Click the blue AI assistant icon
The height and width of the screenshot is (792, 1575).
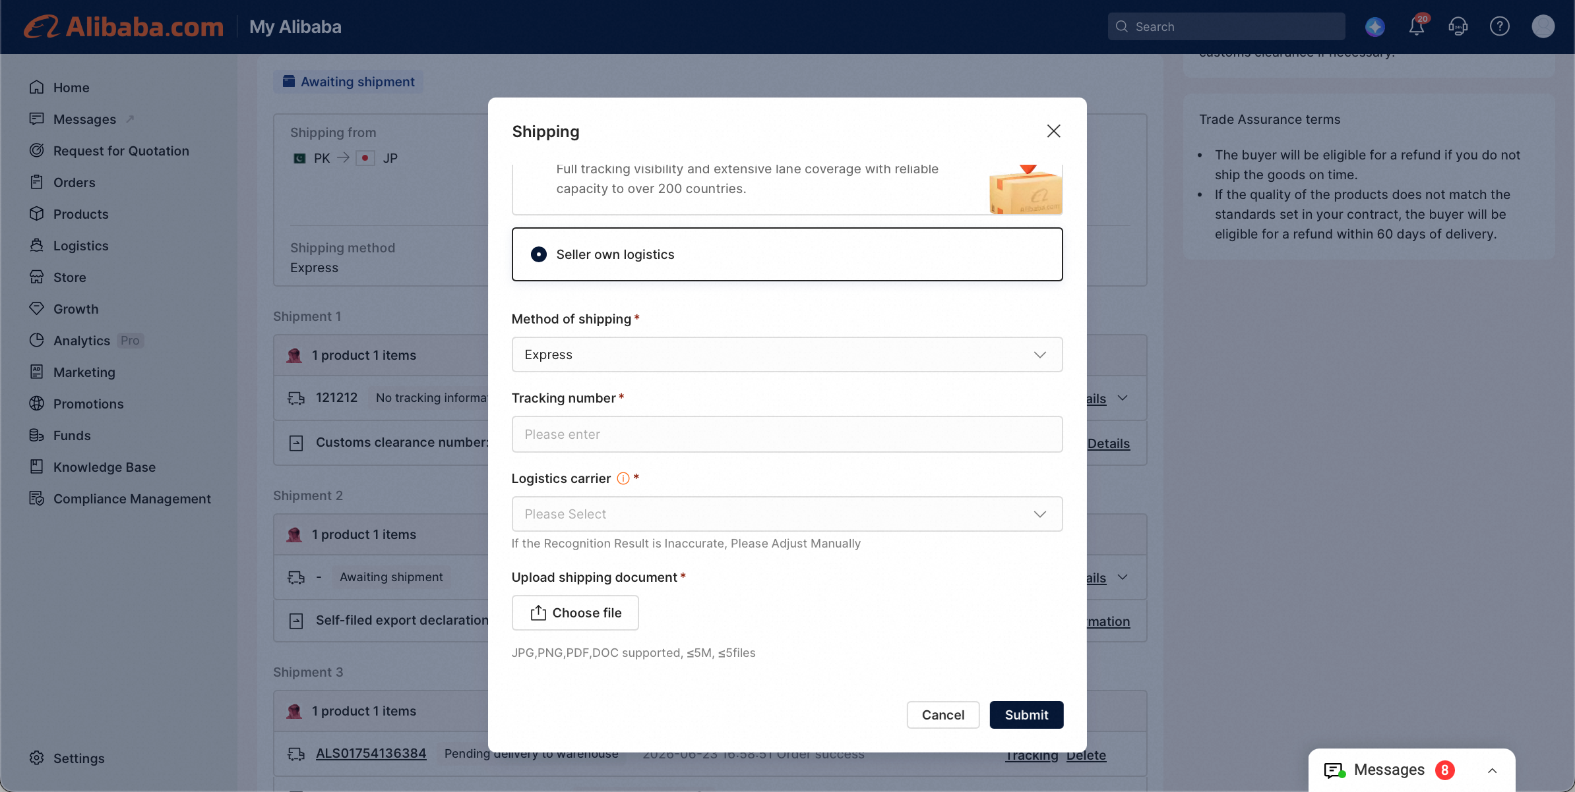pos(1375,26)
